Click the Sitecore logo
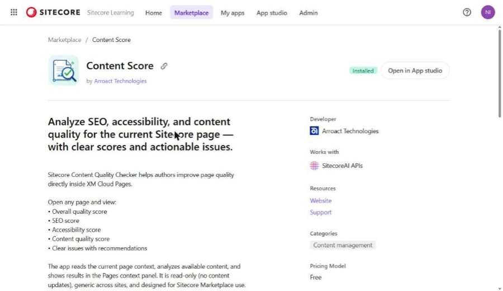This screenshot has width=503, height=291. (x=53, y=12)
